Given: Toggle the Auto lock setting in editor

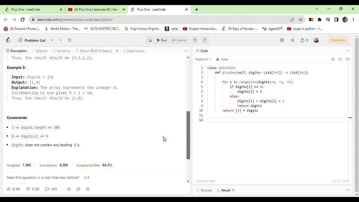Looking at the screenshot, I should click(222, 59).
